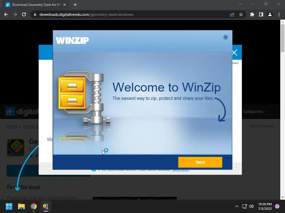The width and height of the screenshot is (285, 213).
Task: View site information lock icon
Action: point(35,14)
